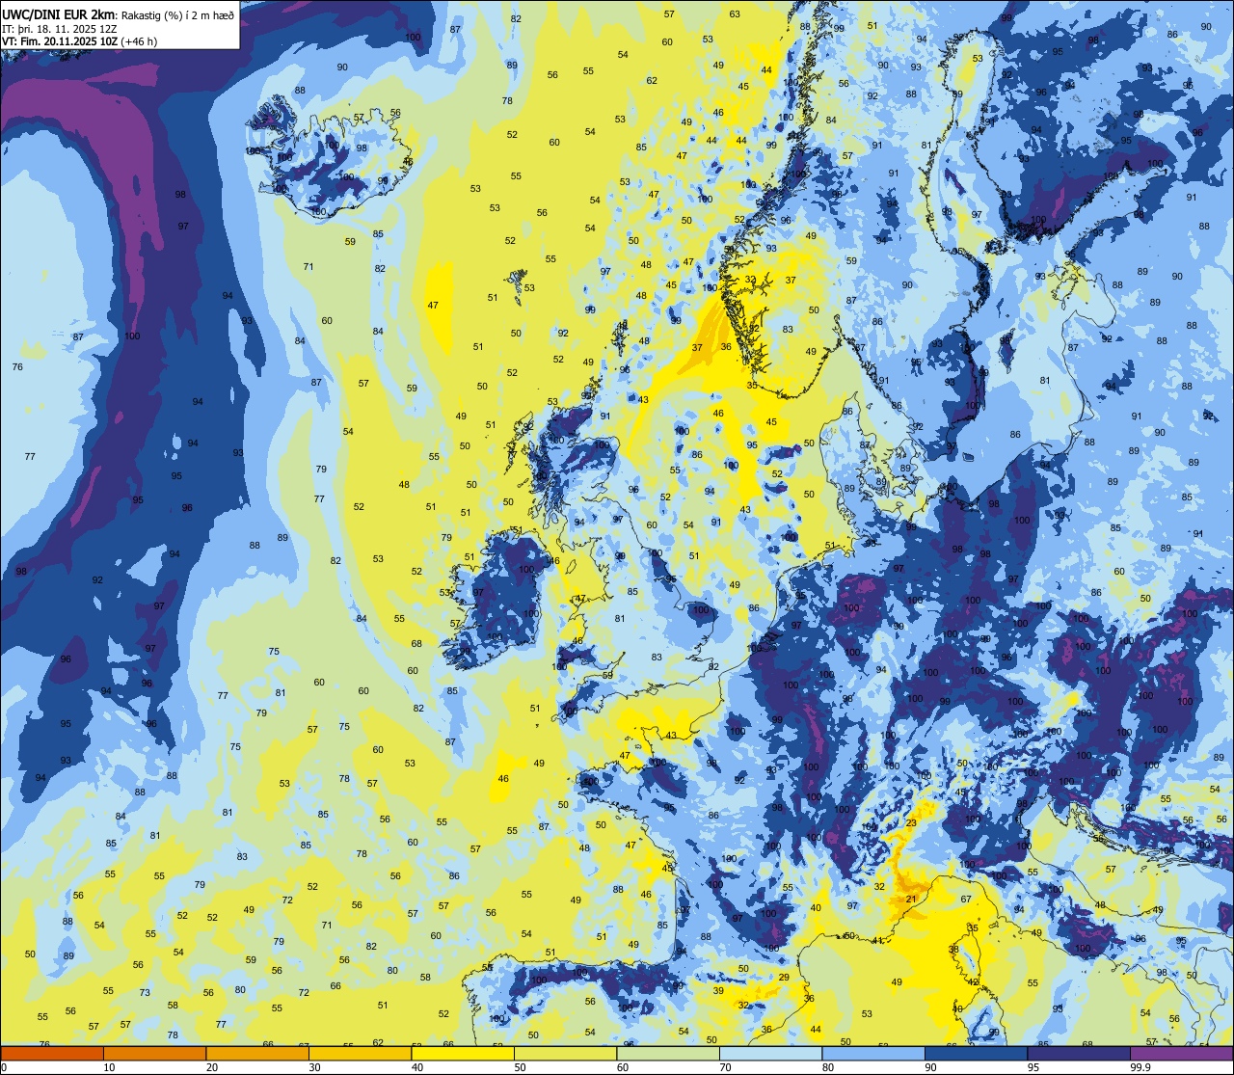The image size is (1234, 1075).
Task: Click the map value "23" in the Alps
Action: click(911, 822)
